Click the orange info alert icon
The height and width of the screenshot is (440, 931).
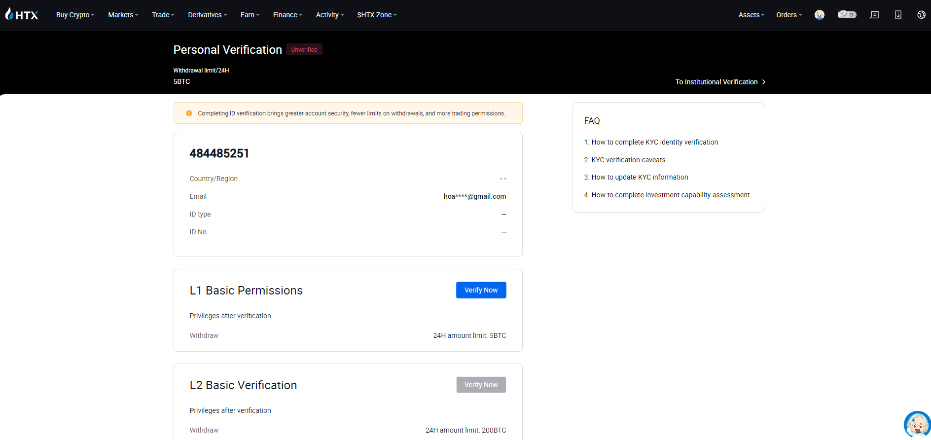189,113
